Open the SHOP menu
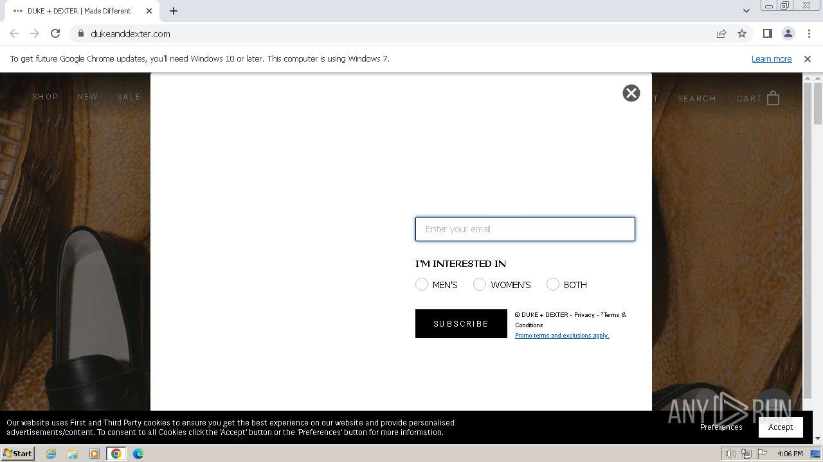 (x=45, y=97)
